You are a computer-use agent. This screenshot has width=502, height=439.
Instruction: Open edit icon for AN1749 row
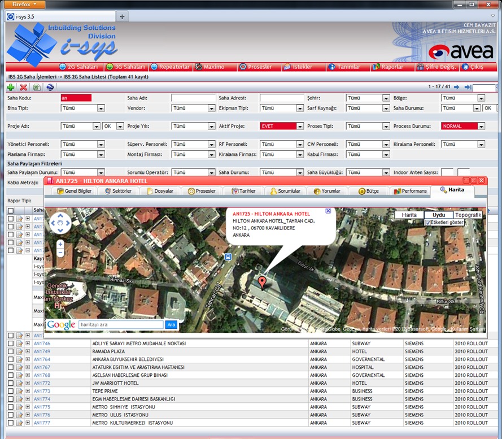click(19, 351)
